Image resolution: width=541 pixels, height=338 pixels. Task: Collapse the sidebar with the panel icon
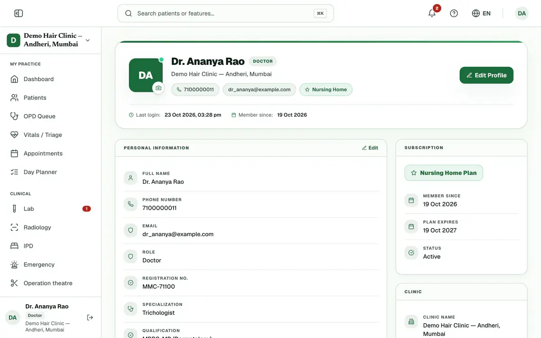click(18, 14)
